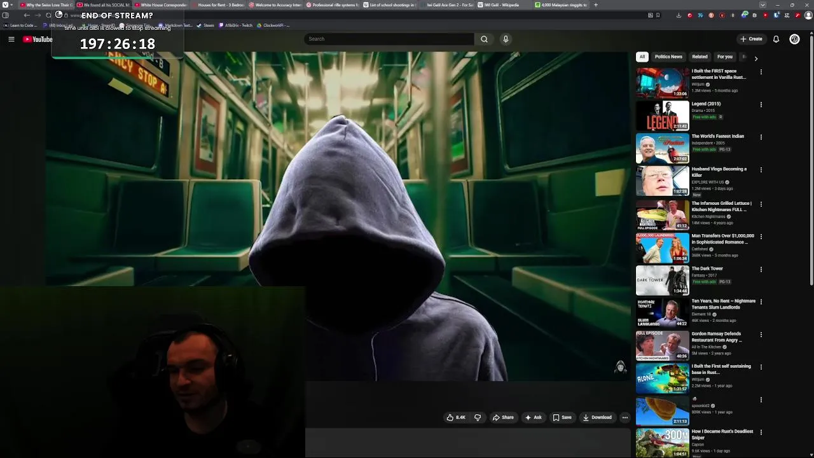Like the video with thumbs up
This screenshot has width=814, height=458.
(x=456, y=417)
